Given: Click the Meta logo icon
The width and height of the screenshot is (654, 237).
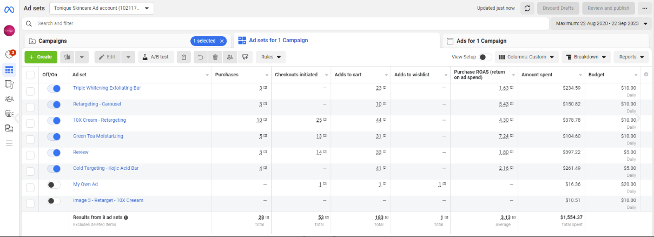Looking at the screenshot, I should click(x=9, y=9).
